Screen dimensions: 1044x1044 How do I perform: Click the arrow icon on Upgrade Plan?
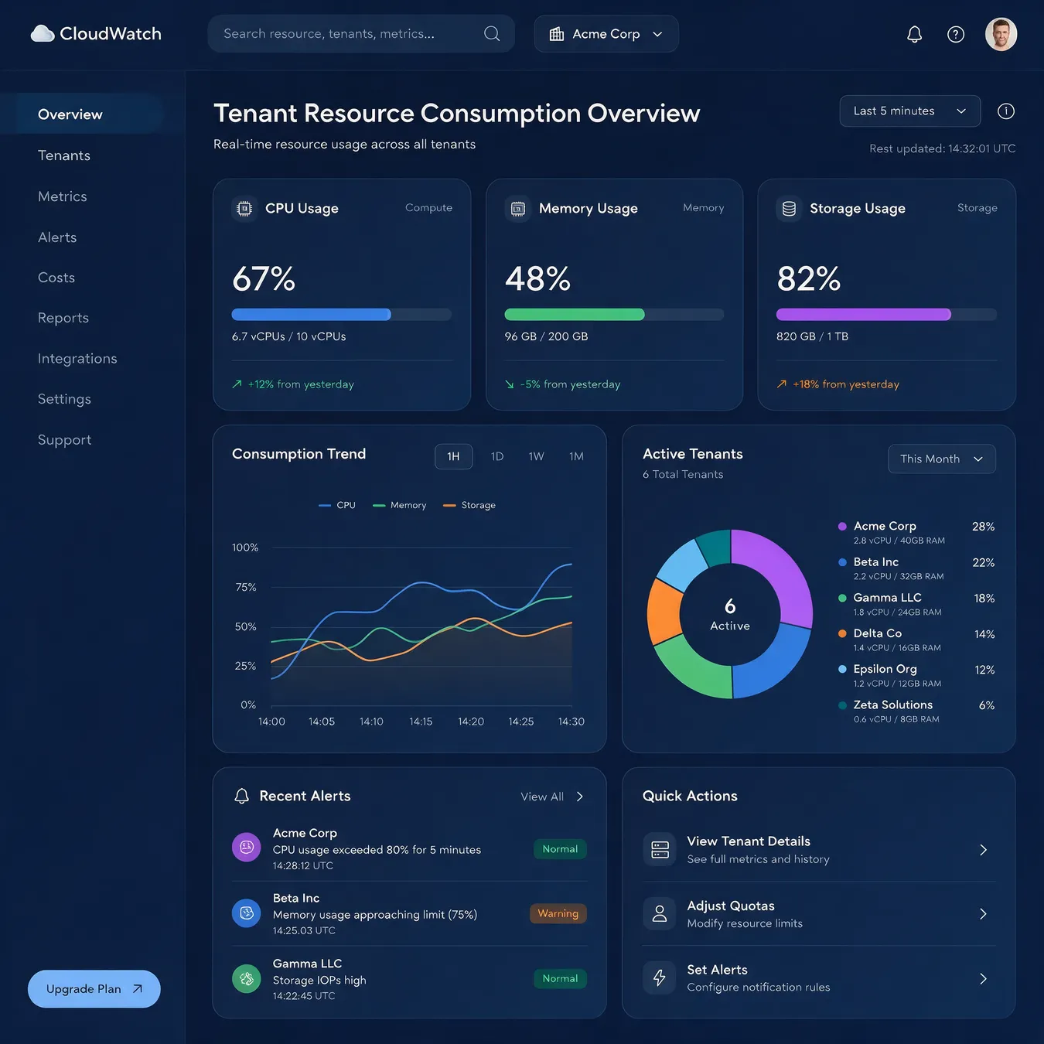click(x=138, y=989)
